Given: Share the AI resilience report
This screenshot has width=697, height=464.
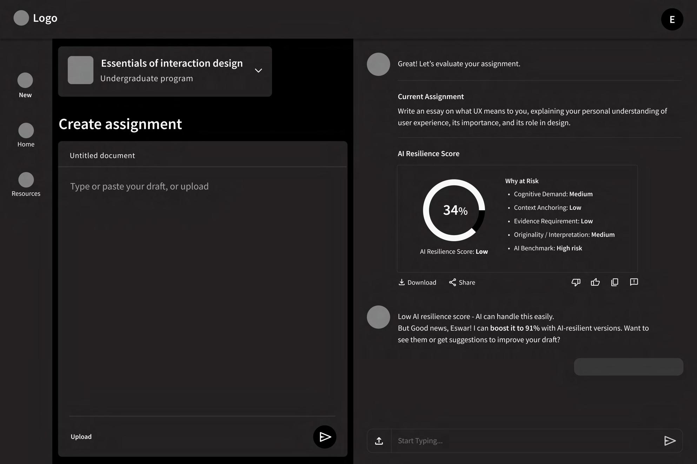Looking at the screenshot, I should pyautogui.click(x=462, y=282).
